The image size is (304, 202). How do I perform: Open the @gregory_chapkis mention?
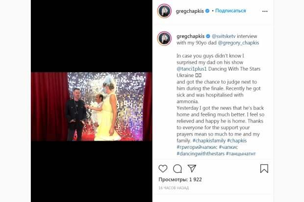click(238, 43)
